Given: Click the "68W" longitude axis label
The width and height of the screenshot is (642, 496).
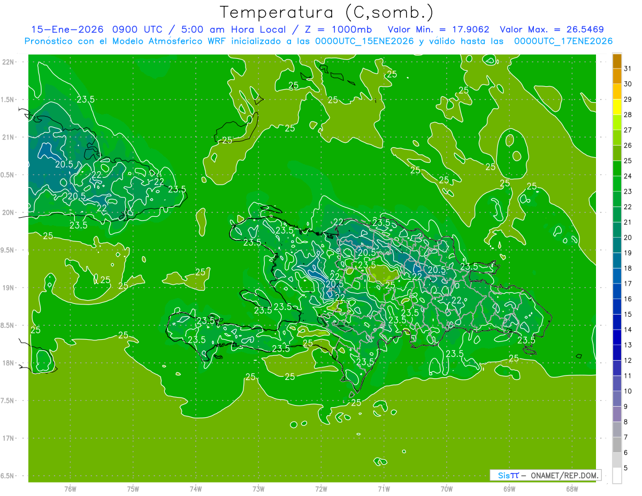Looking at the screenshot, I should [x=572, y=489].
